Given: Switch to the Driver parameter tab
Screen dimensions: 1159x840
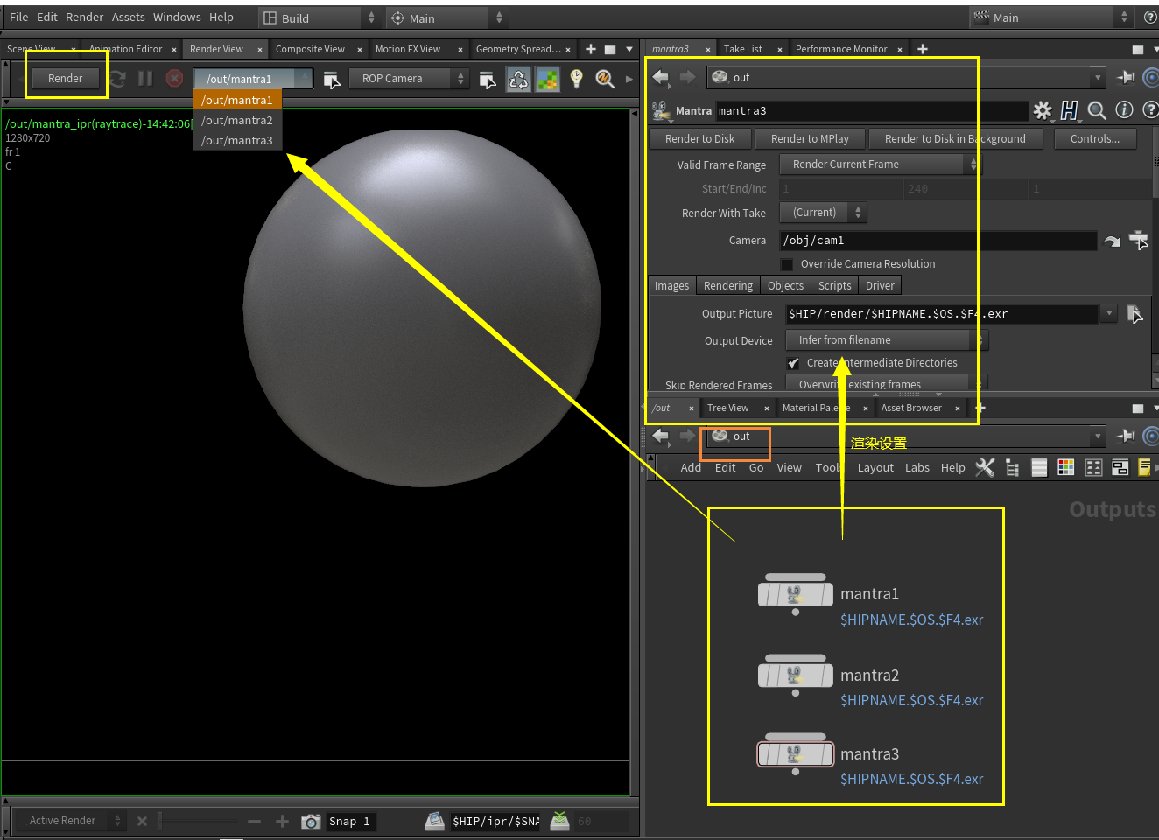Looking at the screenshot, I should click(880, 286).
